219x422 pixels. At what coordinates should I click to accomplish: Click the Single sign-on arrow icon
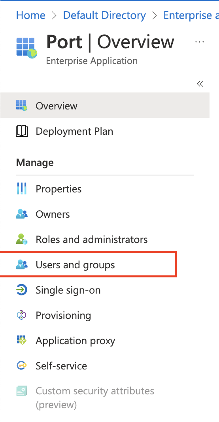point(22,290)
